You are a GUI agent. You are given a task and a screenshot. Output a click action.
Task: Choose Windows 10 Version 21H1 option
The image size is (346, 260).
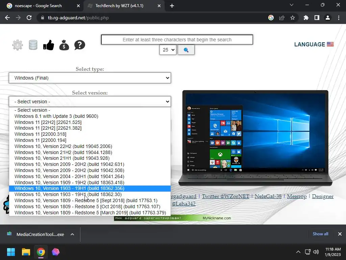click(x=90, y=158)
